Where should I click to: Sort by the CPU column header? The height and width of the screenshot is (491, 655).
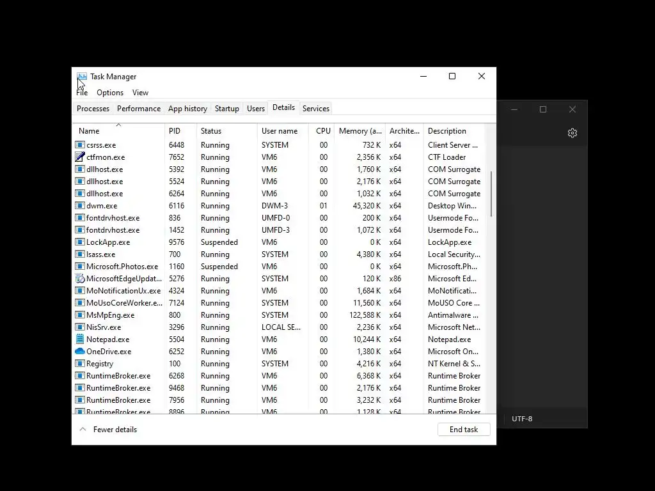point(322,130)
